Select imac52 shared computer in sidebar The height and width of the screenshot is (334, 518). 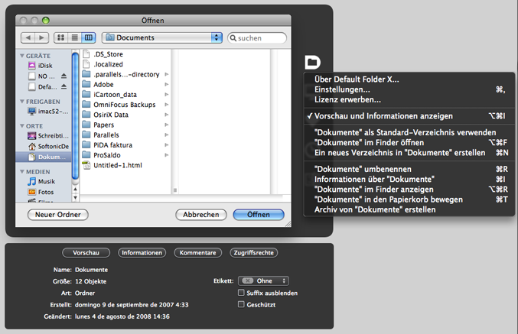48,112
